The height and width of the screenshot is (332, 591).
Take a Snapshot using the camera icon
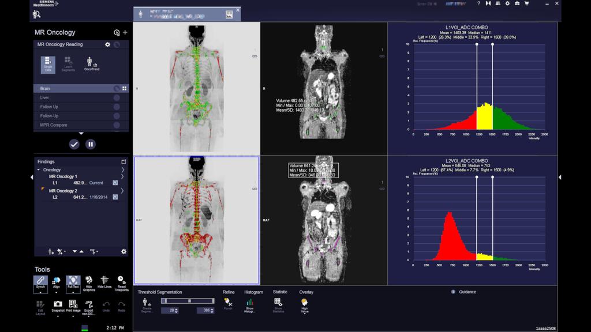58,304
